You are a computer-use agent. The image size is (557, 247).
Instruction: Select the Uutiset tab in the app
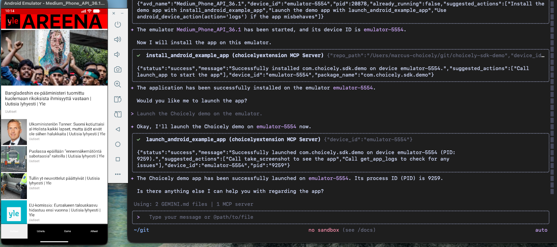click(x=14, y=231)
